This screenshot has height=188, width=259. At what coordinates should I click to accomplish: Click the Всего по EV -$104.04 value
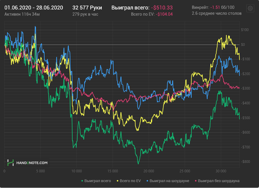click(x=152, y=14)
